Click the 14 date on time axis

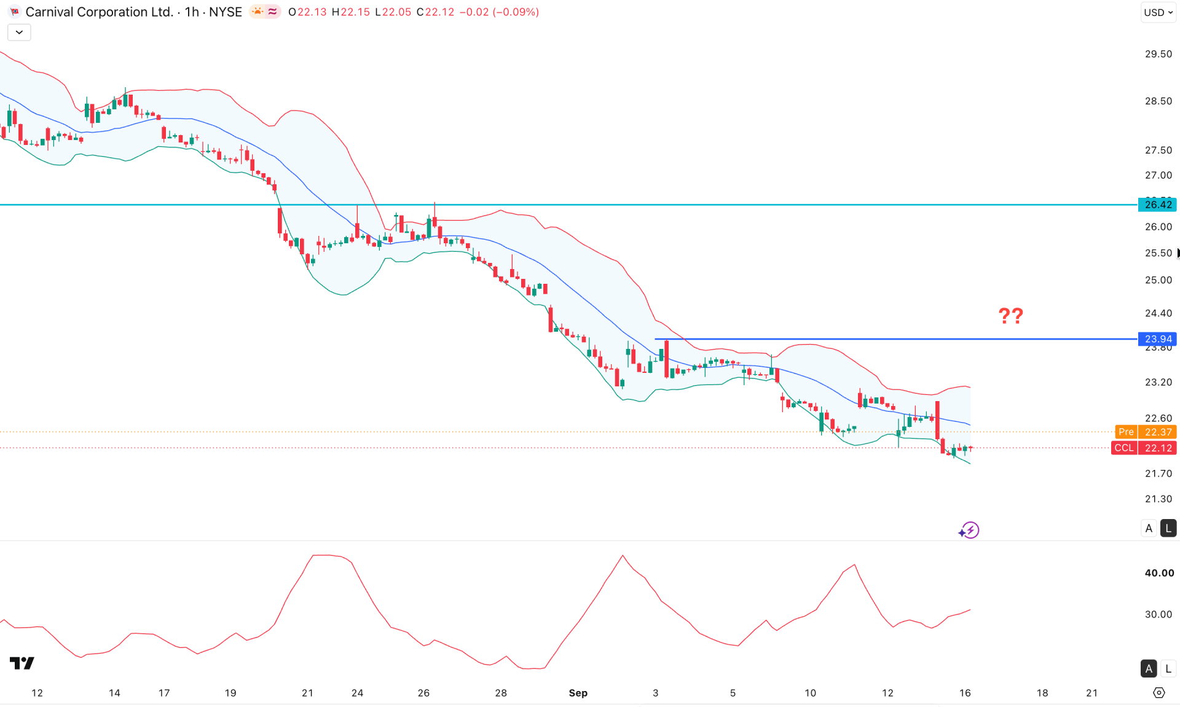tap(114, 693)
